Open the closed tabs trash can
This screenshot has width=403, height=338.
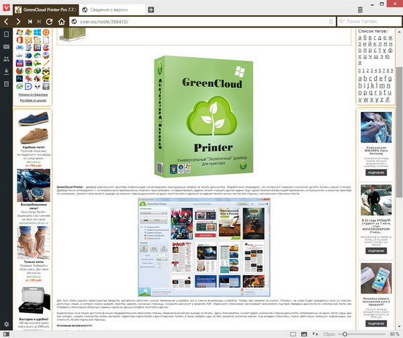pyautogui.click(x=360, y=10)
